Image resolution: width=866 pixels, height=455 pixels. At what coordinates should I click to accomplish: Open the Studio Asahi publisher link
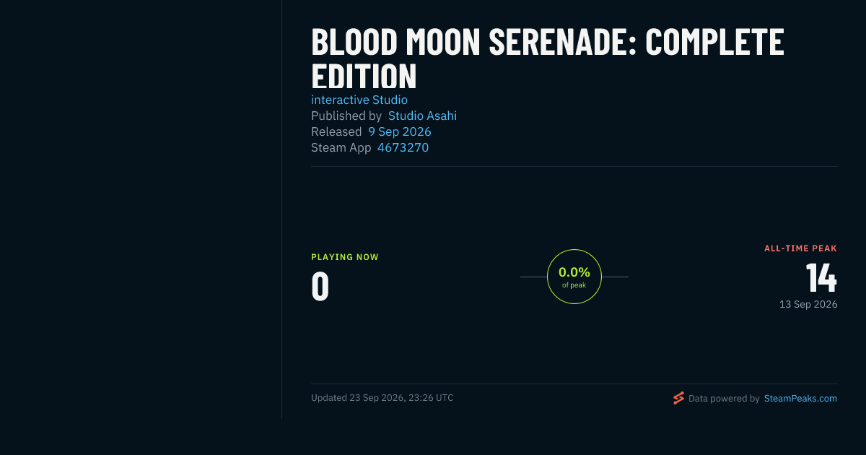coord(422,116)
